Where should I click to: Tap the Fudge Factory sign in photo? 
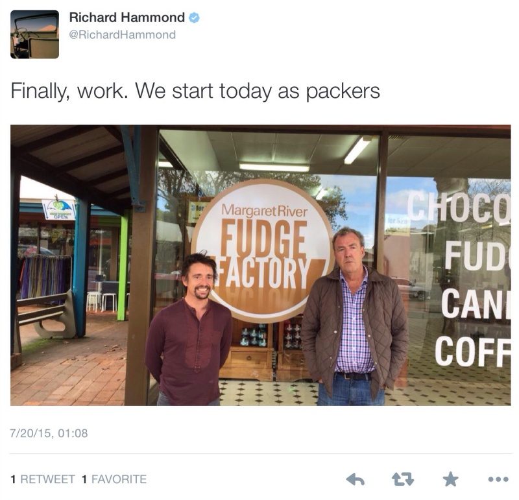pos(261,251)
